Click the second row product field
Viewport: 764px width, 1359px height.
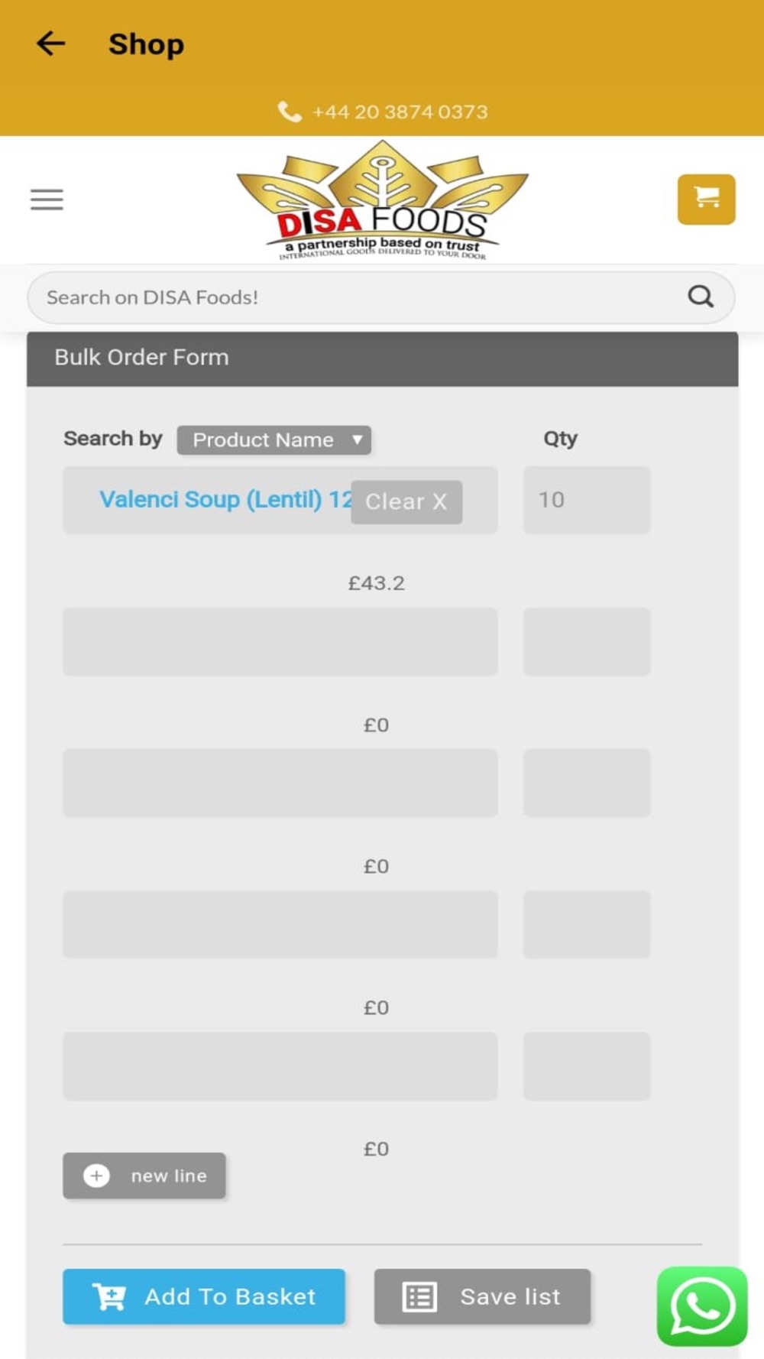click(280, 641)
